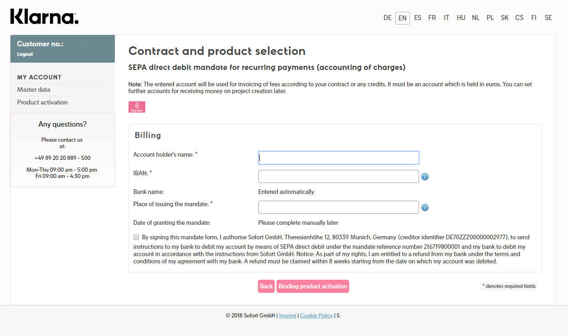Click the SEPA direct debit mandate subheading
568x336 pixels.
pos(267,68)
